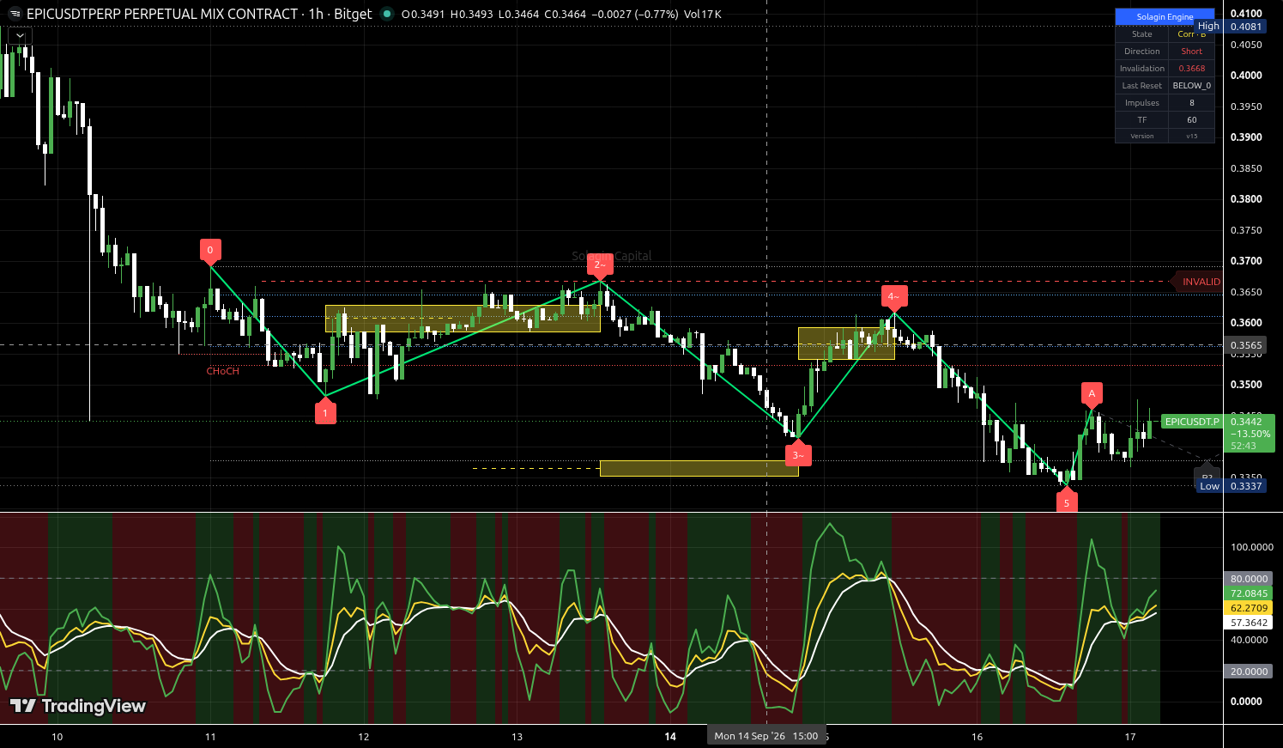Click the CHoCH label on the chart
Viewport: 1283px width, 748px height.
pos(222,371)
